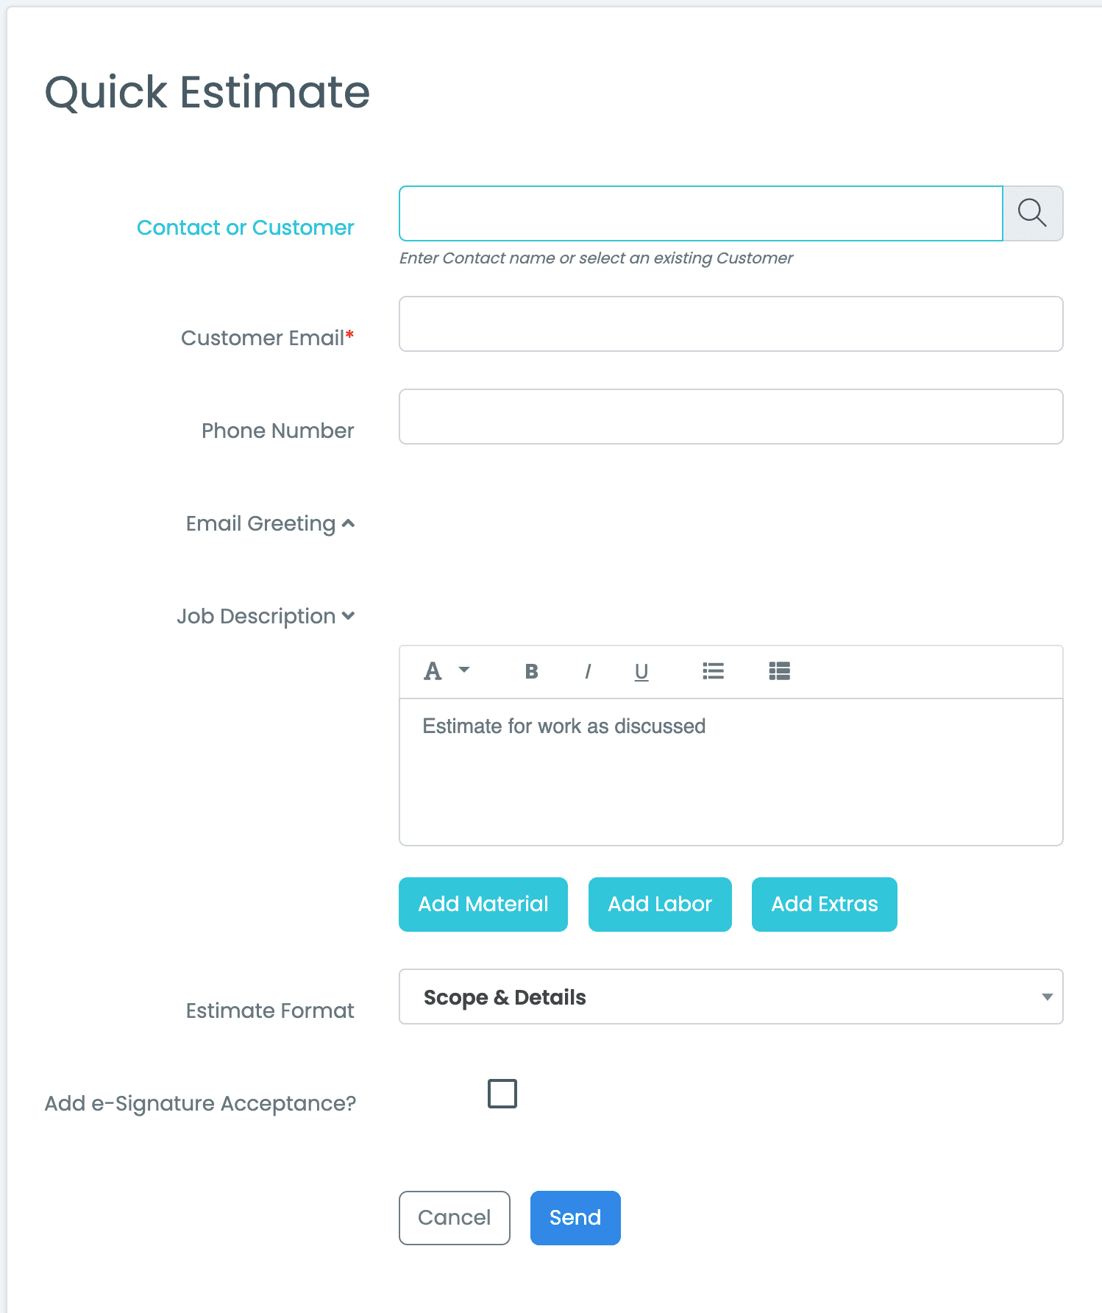Image resolution: width=1102 pixels, height=1313 pixels.
Task: Cancel the quick estimate form
Action: tap(454, 1218)
